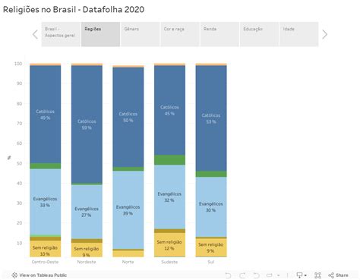
Task: Click the Tableau logo icon
Action: click(x=14, y=275)
